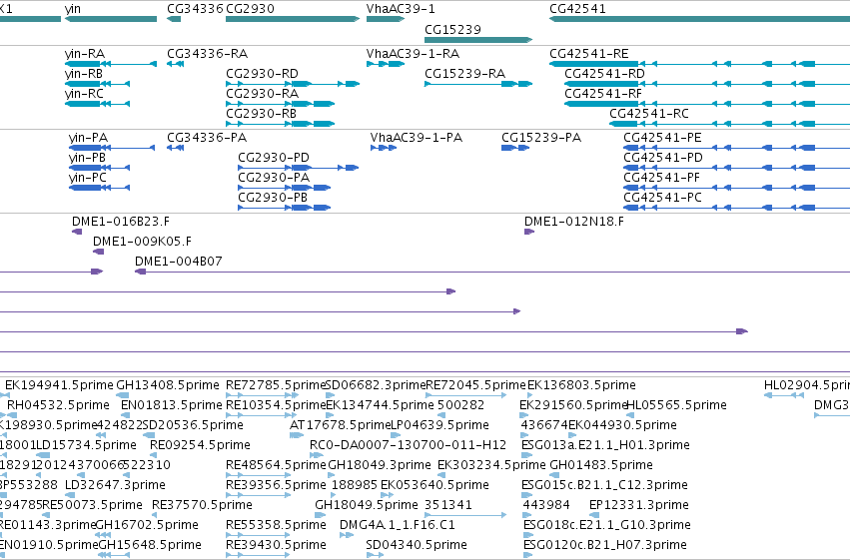Select the CG15239-PA protein label

click(x=541, y=138)
